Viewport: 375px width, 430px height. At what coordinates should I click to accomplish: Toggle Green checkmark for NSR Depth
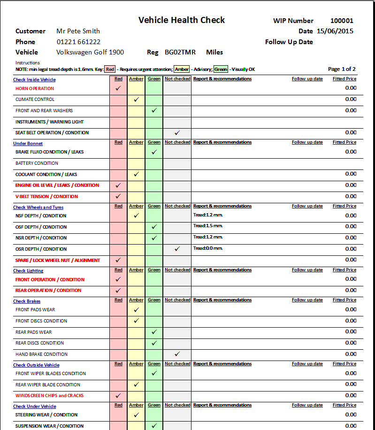point(154,238)
